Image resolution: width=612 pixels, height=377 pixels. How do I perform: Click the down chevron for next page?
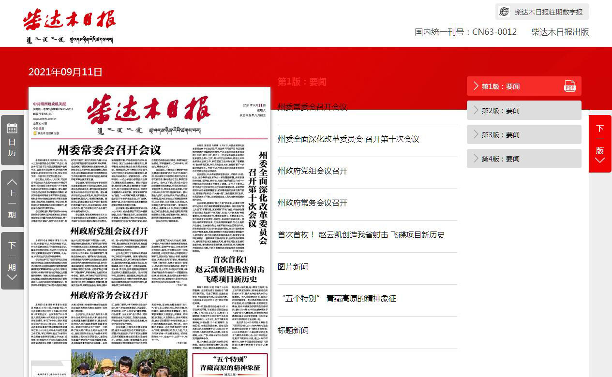[600, 160]
